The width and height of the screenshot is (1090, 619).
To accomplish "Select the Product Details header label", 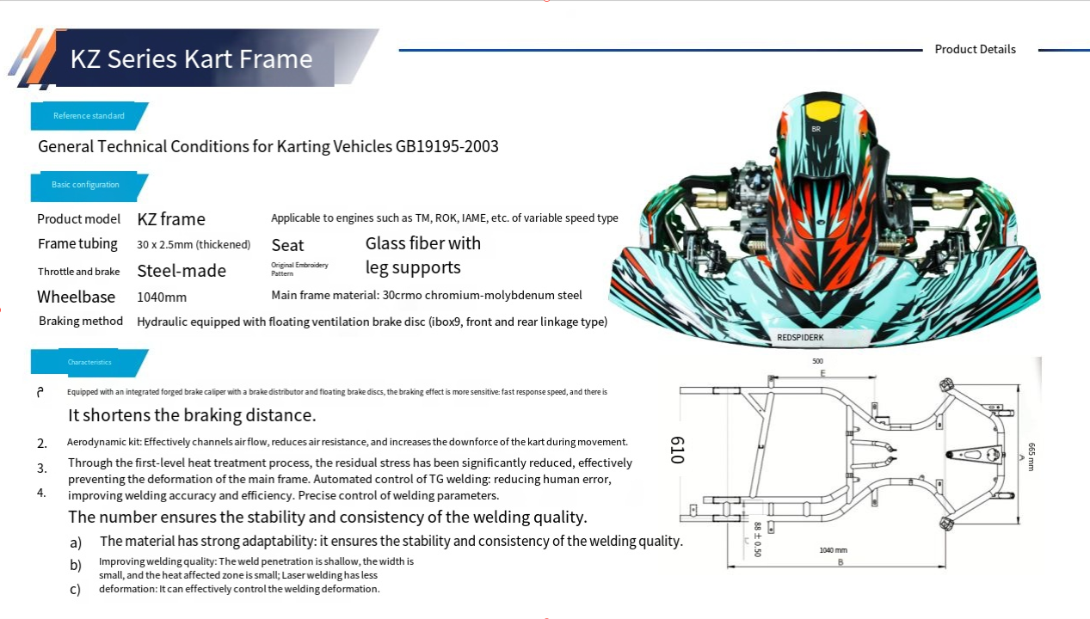I will [x=976, y=49].
